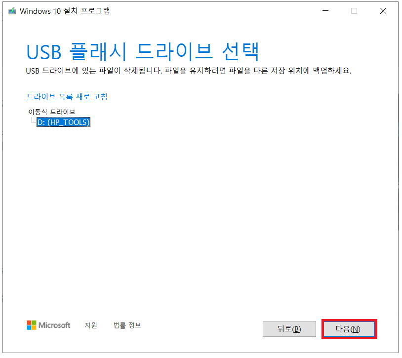Open the 지원 support link

(91, 325)
